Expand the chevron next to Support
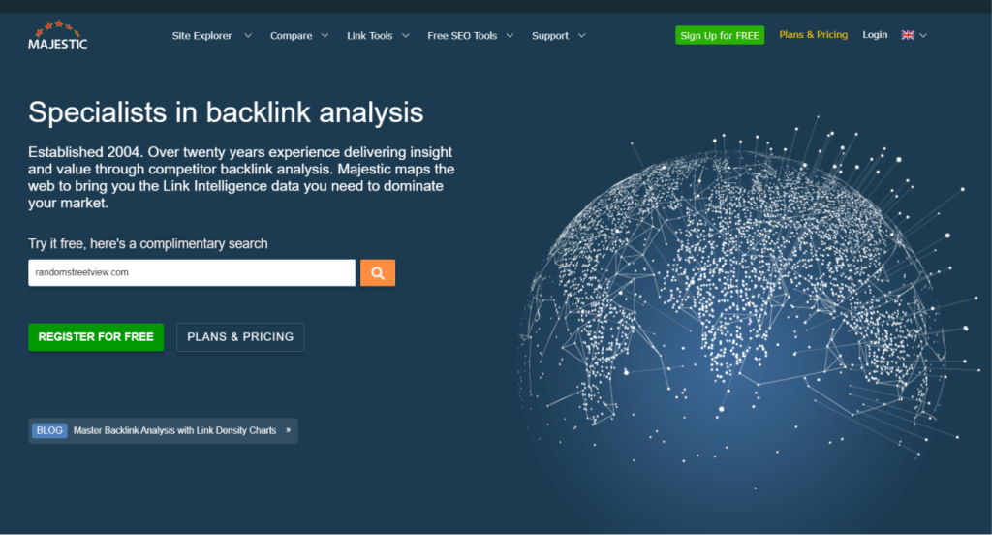This screenshot has width=992, height=535. click(x=581, y=36)
